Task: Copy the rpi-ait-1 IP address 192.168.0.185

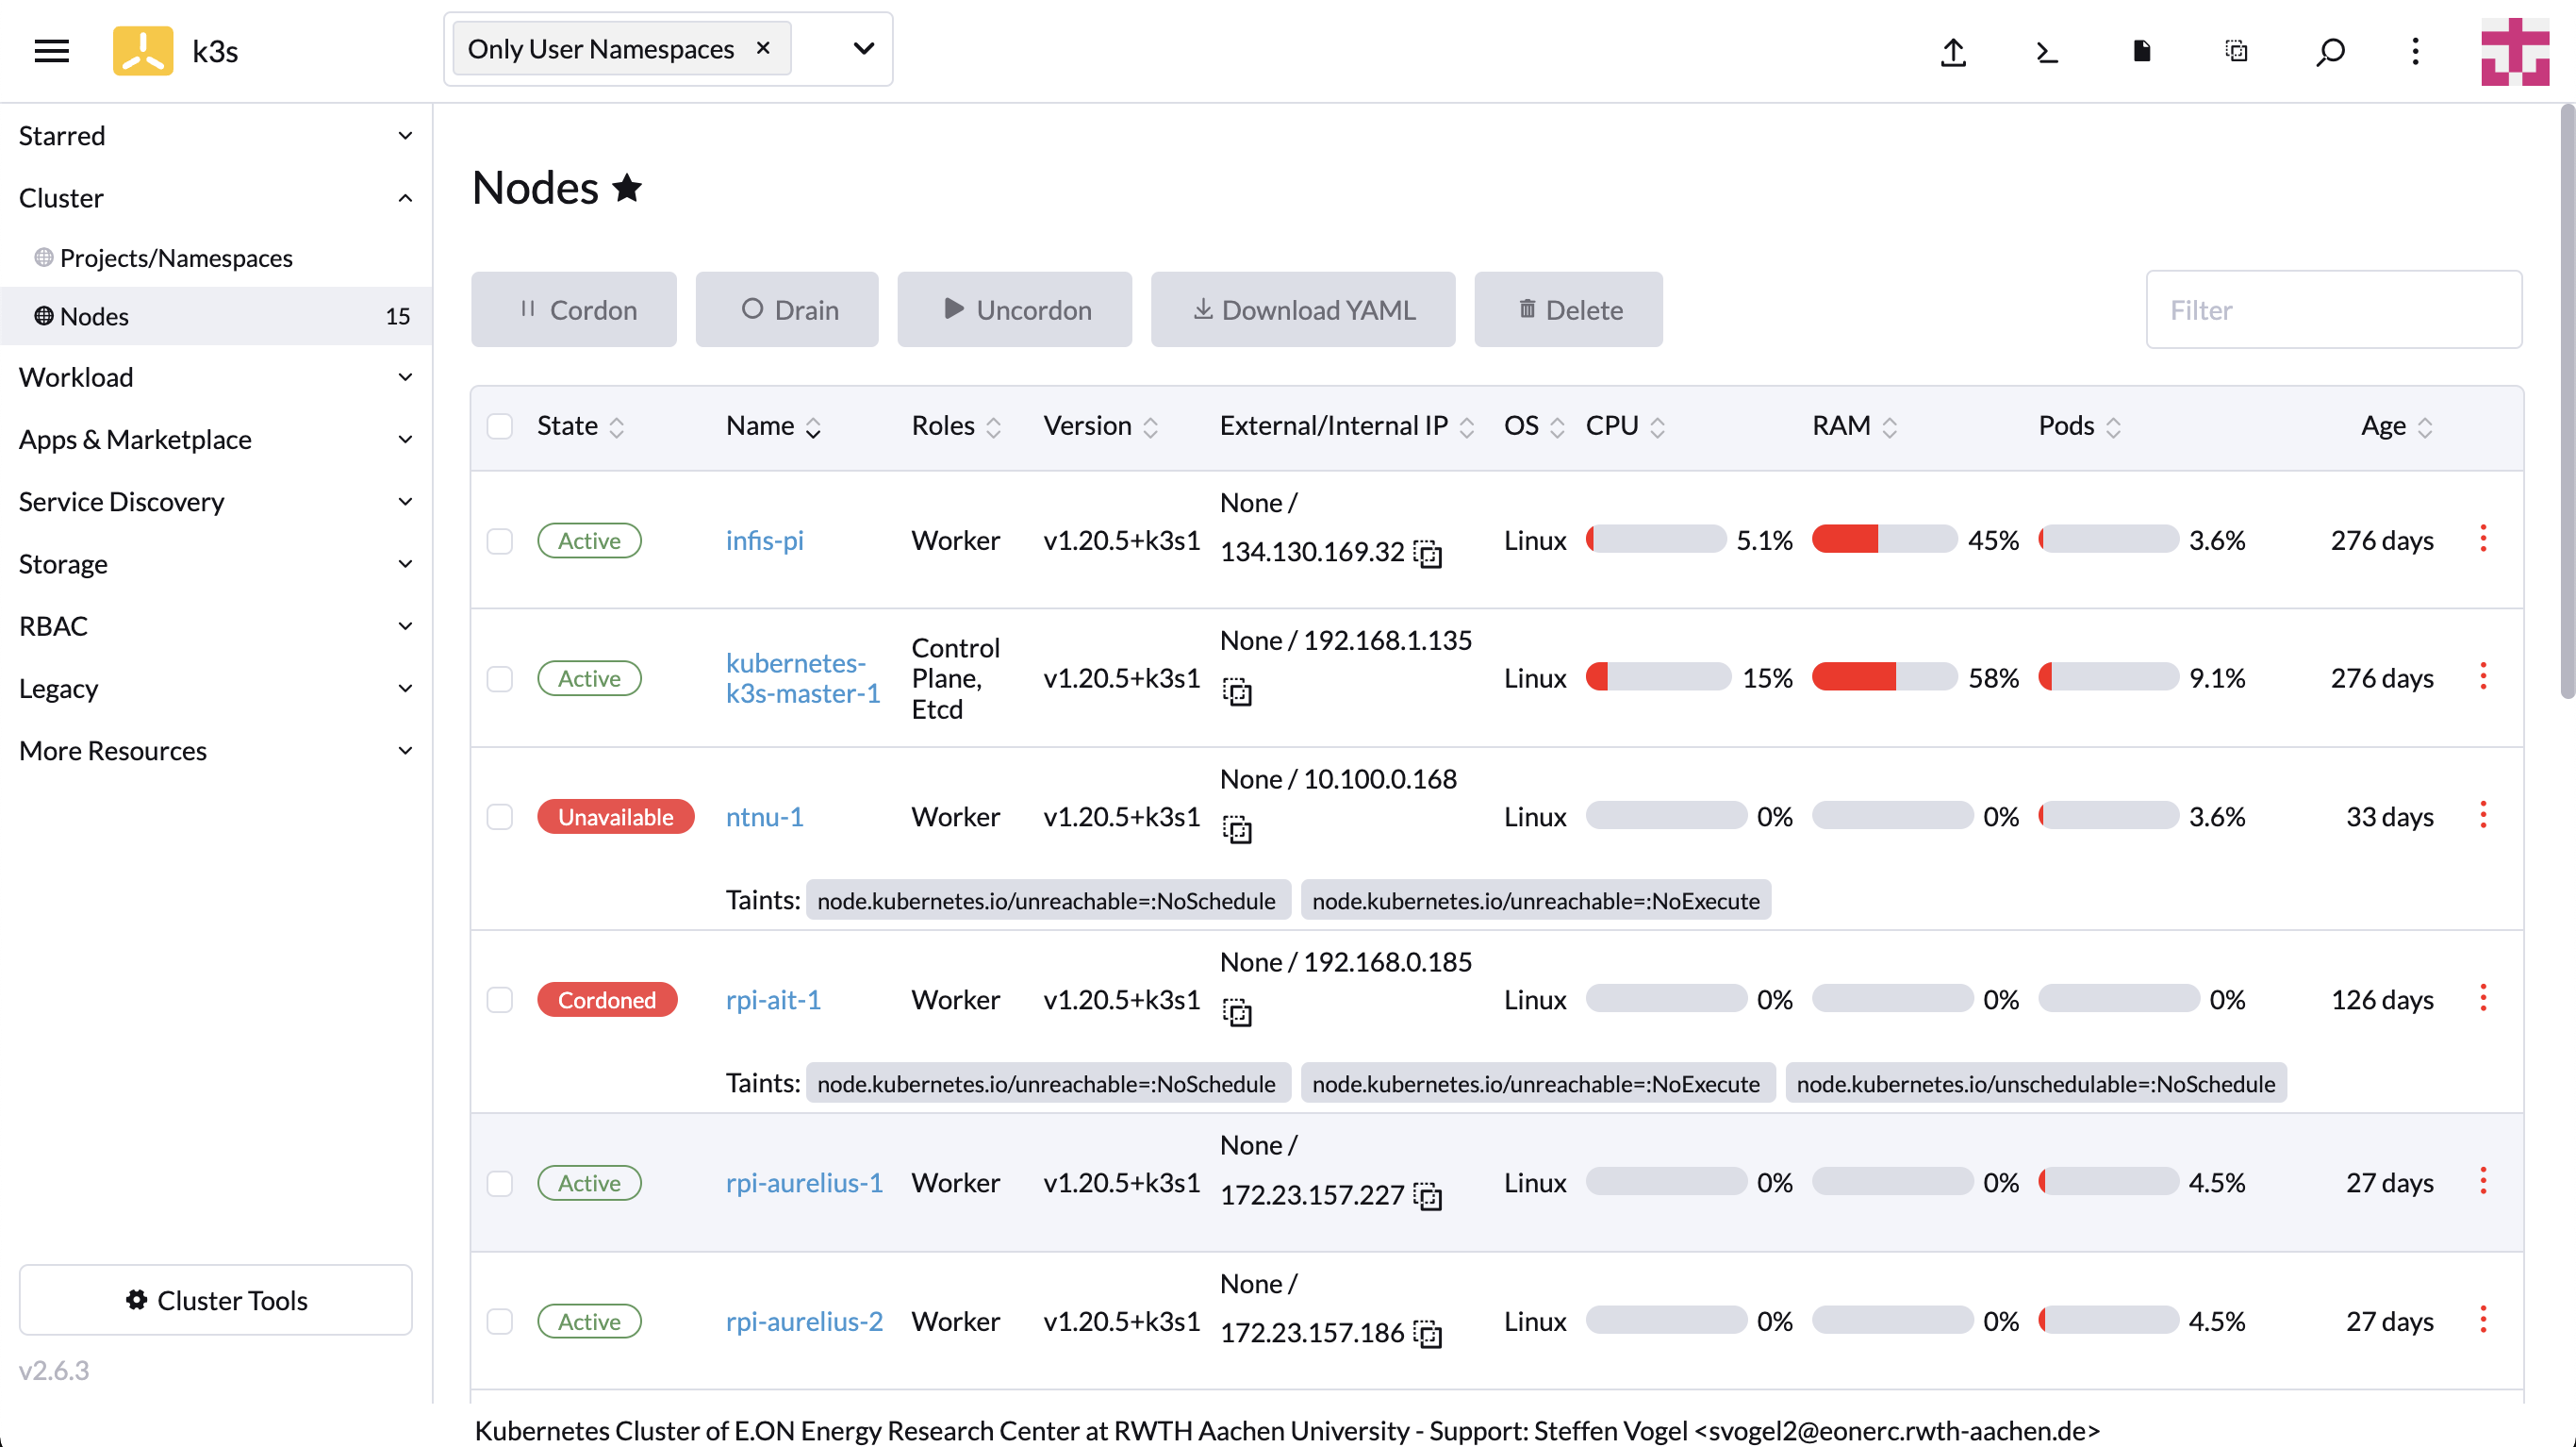Action: tap(1237, 1013)
